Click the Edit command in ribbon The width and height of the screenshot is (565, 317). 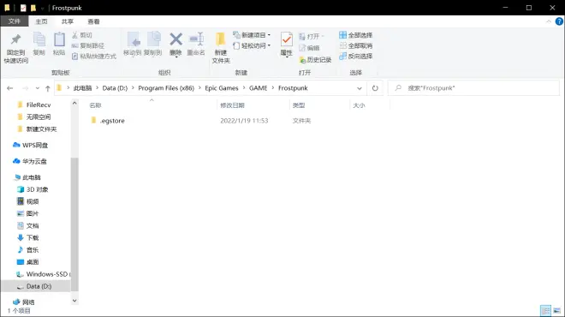(x=309, y=48)
